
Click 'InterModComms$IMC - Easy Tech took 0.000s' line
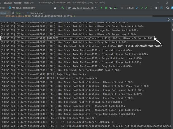[x=66, y=66]
